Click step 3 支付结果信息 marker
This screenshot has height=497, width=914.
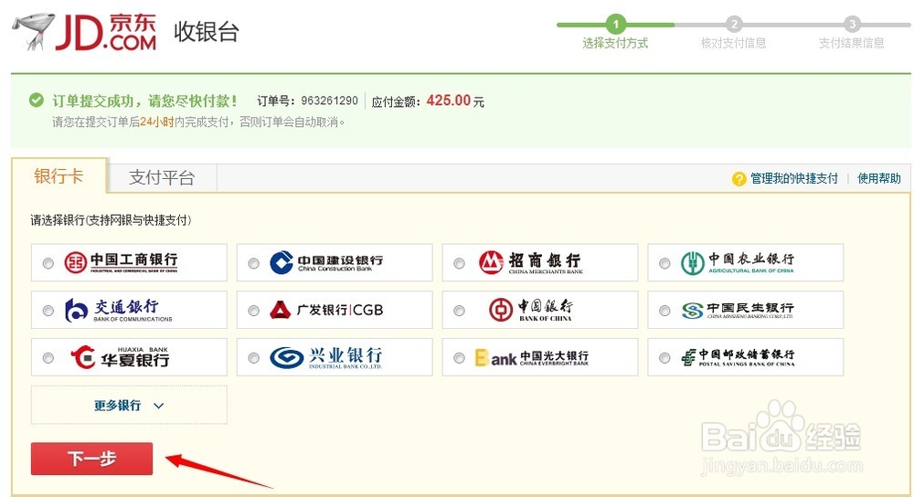click(852, 25)
